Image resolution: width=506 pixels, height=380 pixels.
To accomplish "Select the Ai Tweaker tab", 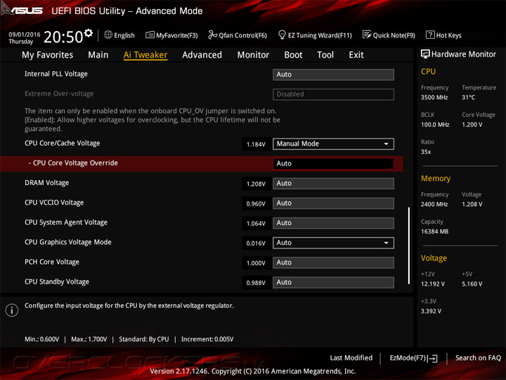I will (x=145, y=55).
